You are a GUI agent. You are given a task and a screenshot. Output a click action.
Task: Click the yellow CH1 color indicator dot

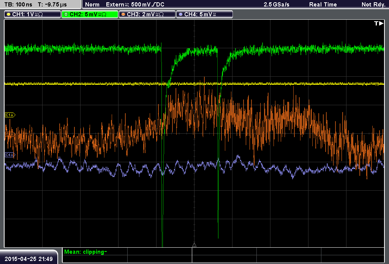pos(9,14)
